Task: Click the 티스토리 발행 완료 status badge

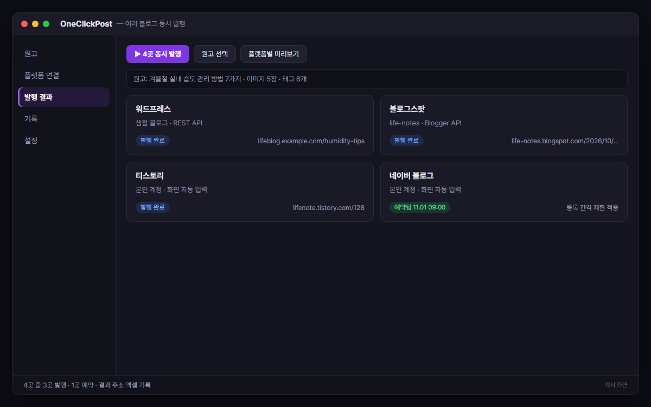Action: (152, 207)
